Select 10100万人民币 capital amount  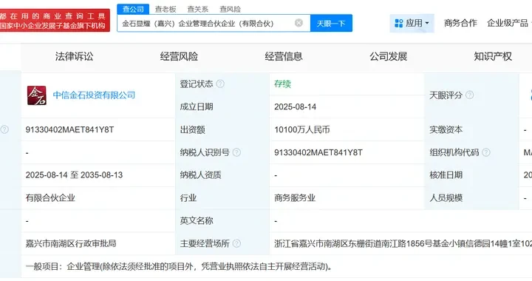click(x=302, y=129)
